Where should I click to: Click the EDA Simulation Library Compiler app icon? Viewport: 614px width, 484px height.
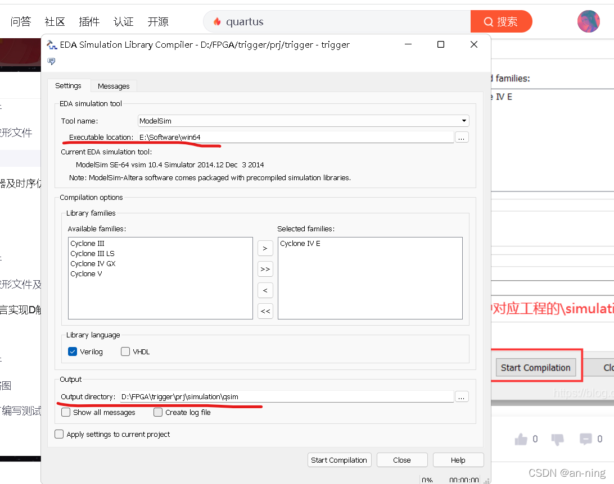tap(52, 45)
